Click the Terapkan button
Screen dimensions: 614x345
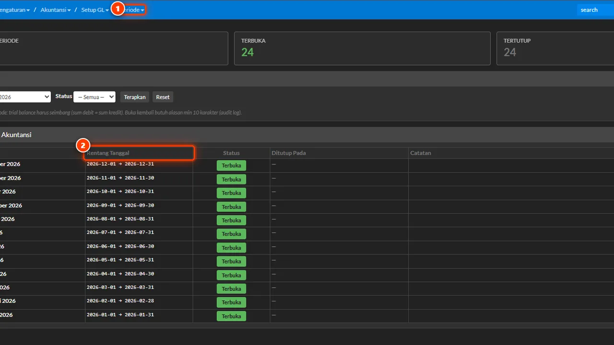135,97
